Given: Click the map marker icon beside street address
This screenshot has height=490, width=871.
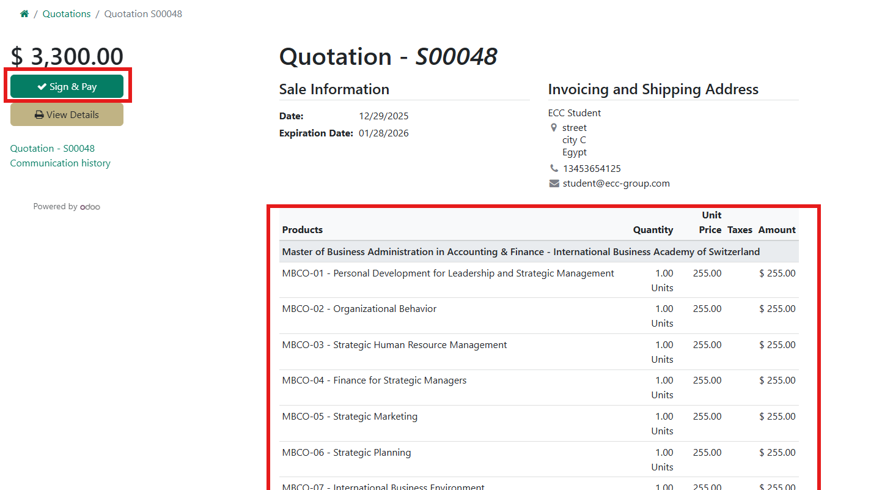Looking at the screenshot, I should pyautogui.click(x=554, y=128).
